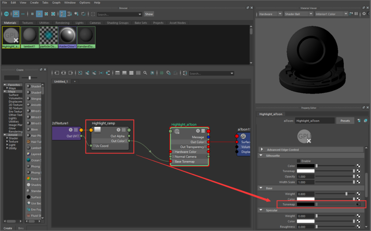Collapse the Specular section

261,210
